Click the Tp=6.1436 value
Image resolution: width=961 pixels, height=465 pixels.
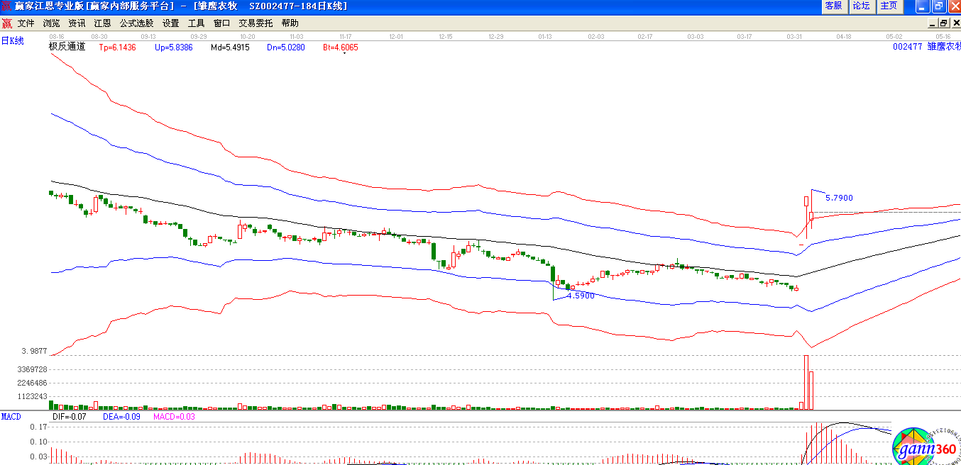117,47
